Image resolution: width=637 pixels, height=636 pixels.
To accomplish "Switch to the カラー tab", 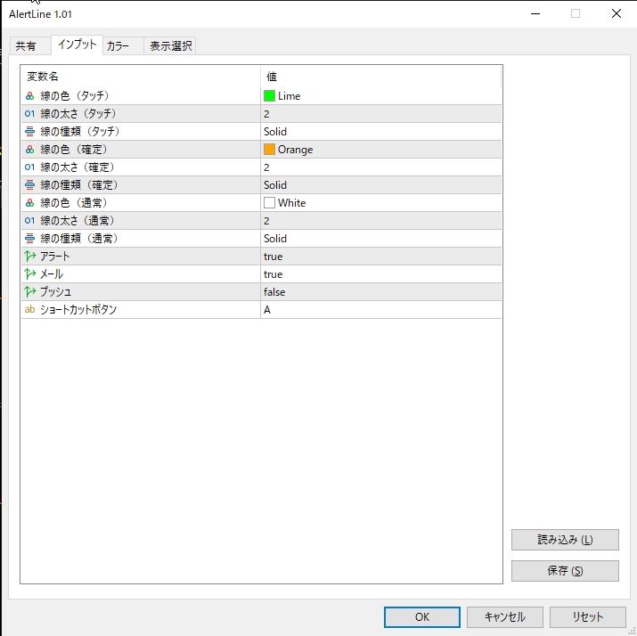I will pyautogui.click(x=118, y=46).
